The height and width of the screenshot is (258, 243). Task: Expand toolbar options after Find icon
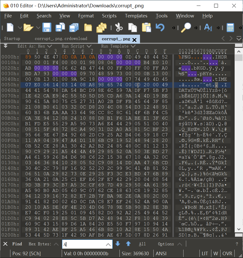coord(196,28)
